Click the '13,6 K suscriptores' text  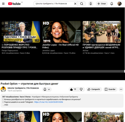coord(15,91)
